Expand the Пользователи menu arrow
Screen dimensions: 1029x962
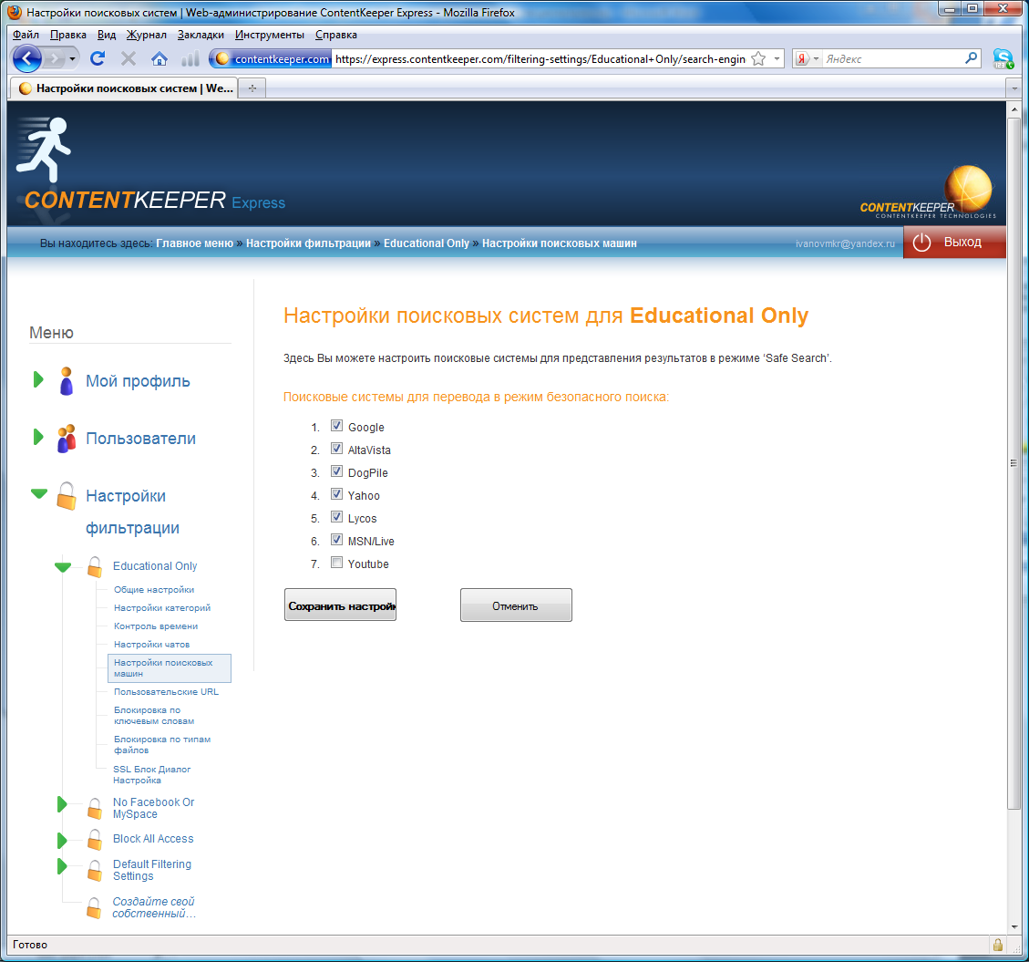(38, 437)
